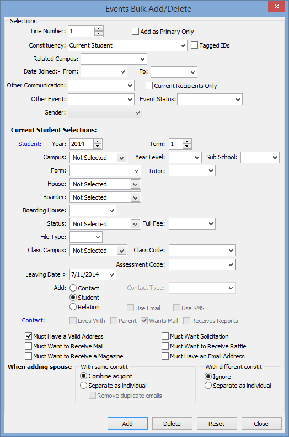This screenshot has width=289, height=437.
Task: Expand the Other Communication dropdown
Action: click(130, 86)
